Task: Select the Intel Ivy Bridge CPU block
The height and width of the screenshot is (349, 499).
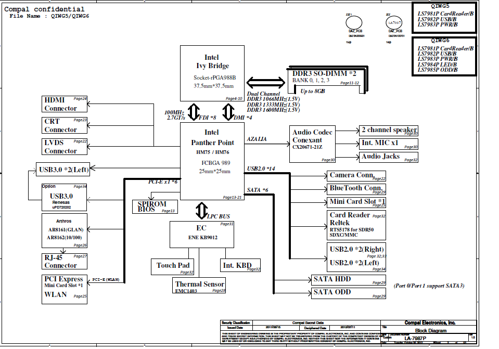Action: [x=212, y=73]
